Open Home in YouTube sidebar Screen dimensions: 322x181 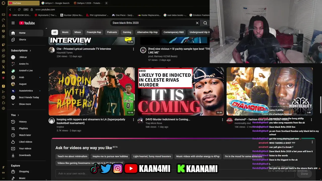[x=26, y=33]
